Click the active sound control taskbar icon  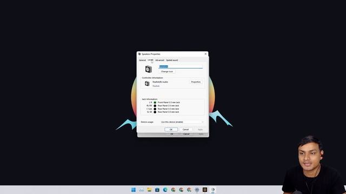(x=212, y=190)
